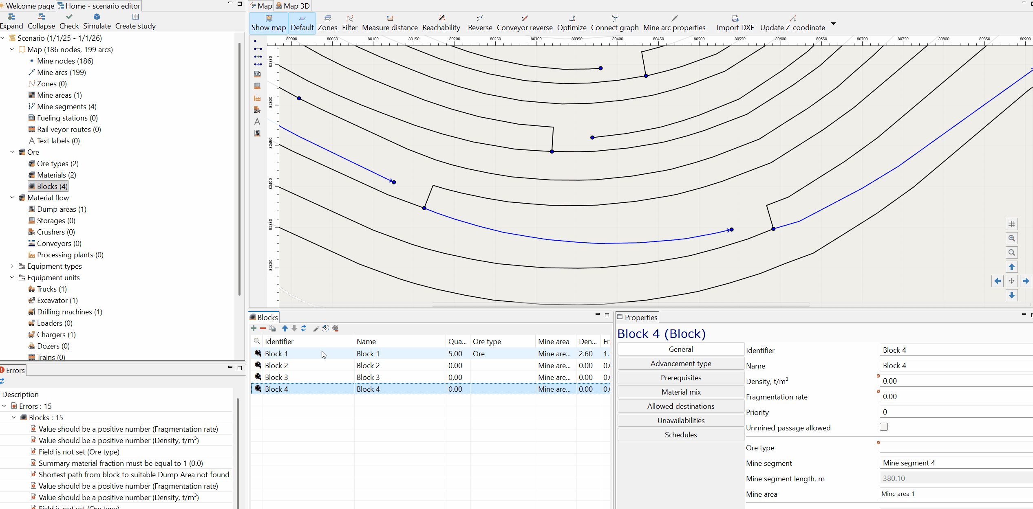Viewport: 1033px width, 509px height.
Task: Click Import DXF button
Action: pyautogui.click(x=735, y=23)
